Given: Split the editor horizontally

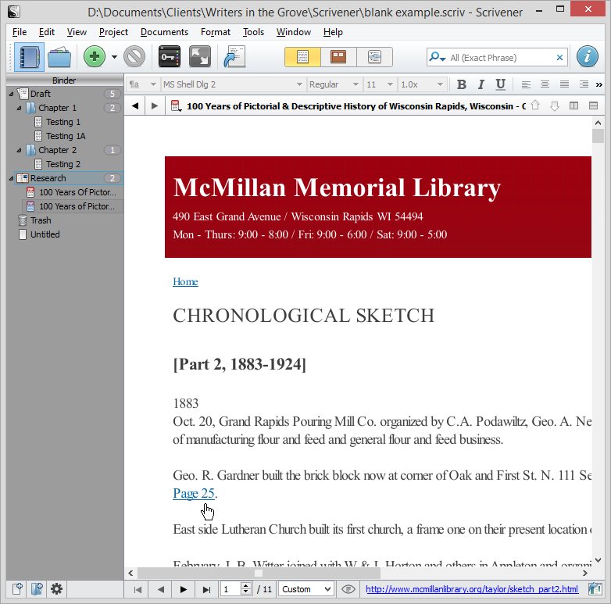Looking at the screenshot, I should [593, 106].
